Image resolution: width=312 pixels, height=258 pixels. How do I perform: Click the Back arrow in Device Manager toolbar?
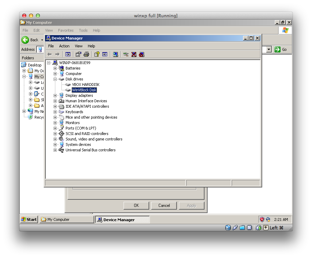point(49,54)
